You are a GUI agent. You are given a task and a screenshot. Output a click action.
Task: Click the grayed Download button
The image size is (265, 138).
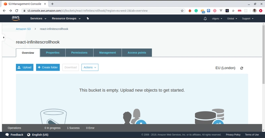coord(71,67)
